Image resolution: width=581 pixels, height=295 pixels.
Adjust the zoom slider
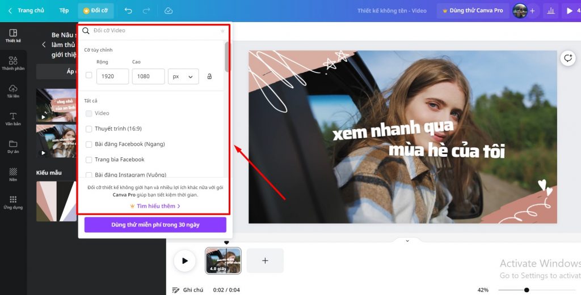[x=527, y=290]
